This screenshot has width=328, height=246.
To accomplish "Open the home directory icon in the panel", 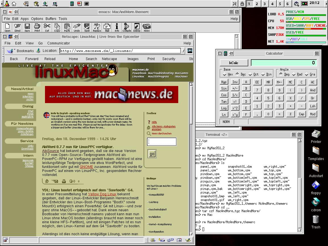I will [14, 3].
